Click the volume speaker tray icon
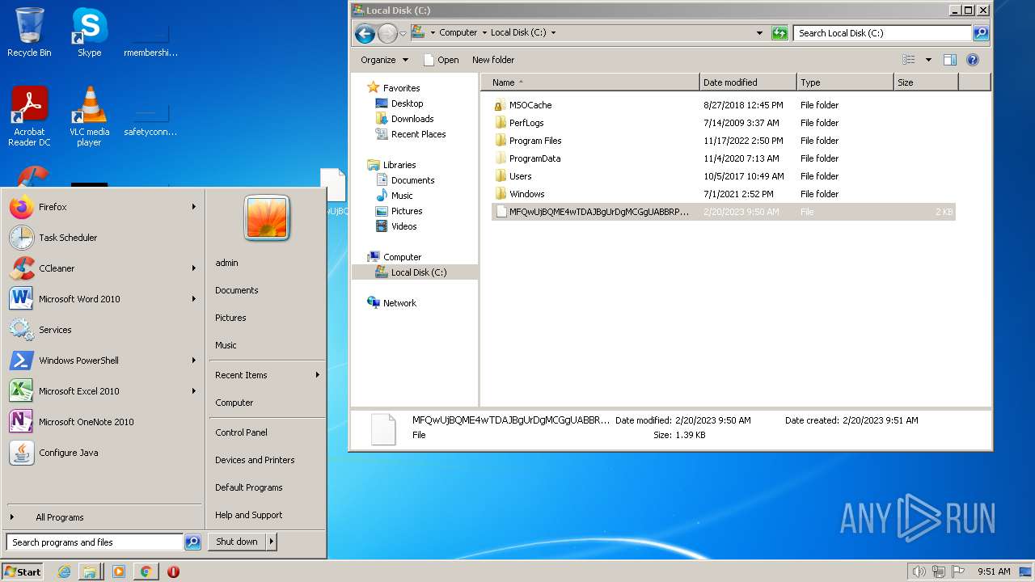The height and width of the screenshot is (582, 1035). pyautogui.click(x=919, y=571)
